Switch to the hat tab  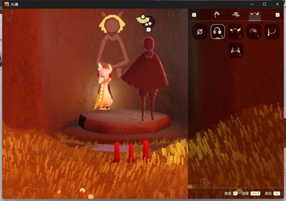pyautogui.click(x=236, y=15)
